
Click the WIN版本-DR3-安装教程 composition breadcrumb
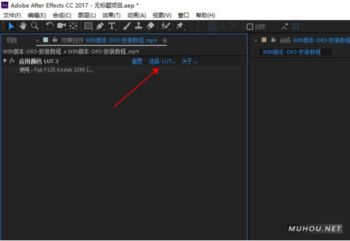click(x=292, y=52)
